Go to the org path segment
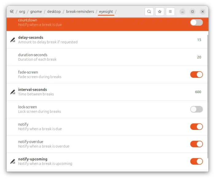Viewport: 215px width, 179px height. [x=22, y=12]
